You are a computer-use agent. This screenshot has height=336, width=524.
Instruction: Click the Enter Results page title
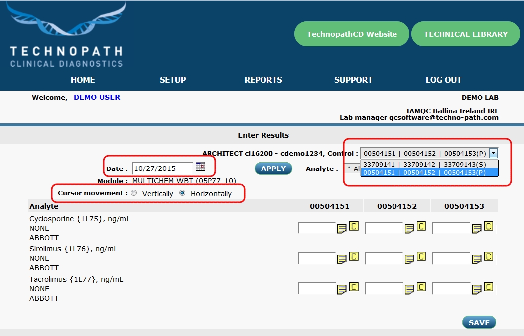[263, 135]
